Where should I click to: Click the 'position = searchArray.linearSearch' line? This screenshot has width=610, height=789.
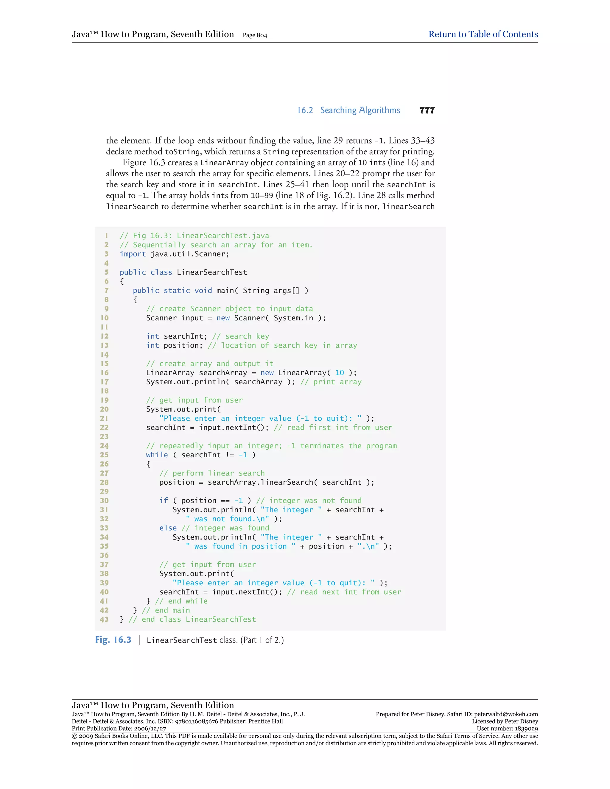(x=266, y=482)
